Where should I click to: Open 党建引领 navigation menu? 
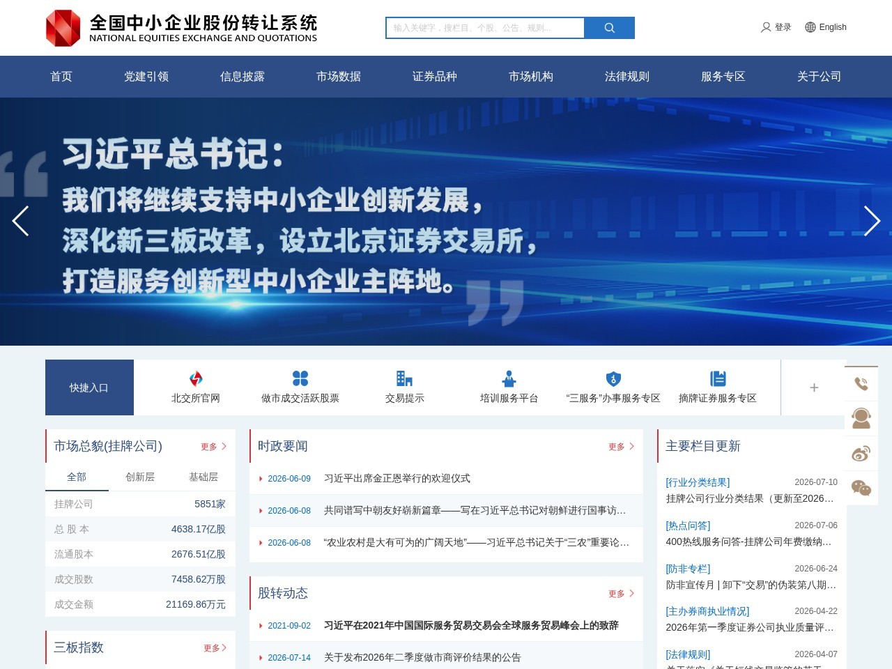pos(146,77)
